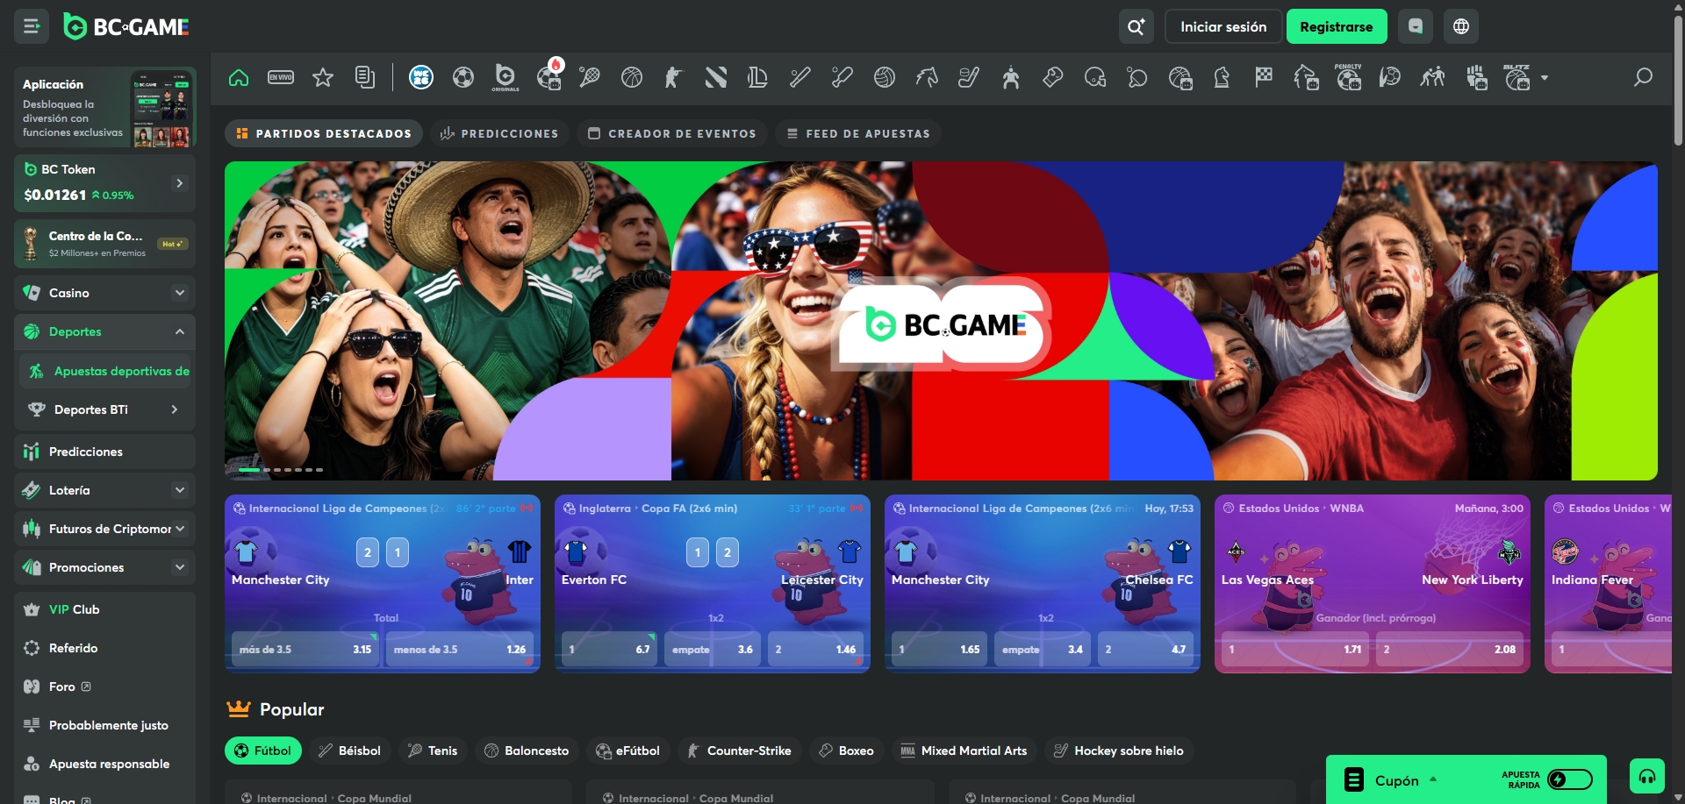Select the Penalty virtual soccer icon
This screenshot has height=804, width=1685.
1348,78
